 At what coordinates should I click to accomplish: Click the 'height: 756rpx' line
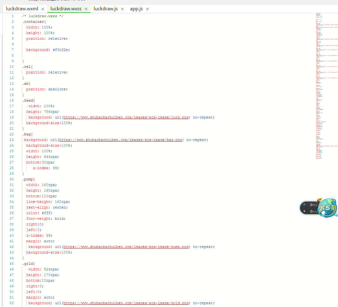[x=43, y=112]
